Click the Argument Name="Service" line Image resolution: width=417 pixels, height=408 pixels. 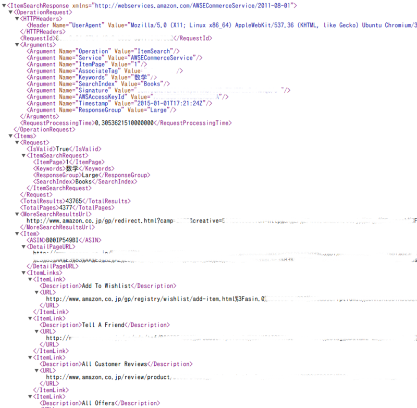(115, 58)
